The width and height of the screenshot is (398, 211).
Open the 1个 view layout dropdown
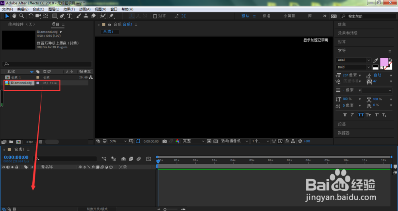click(260, 141)
